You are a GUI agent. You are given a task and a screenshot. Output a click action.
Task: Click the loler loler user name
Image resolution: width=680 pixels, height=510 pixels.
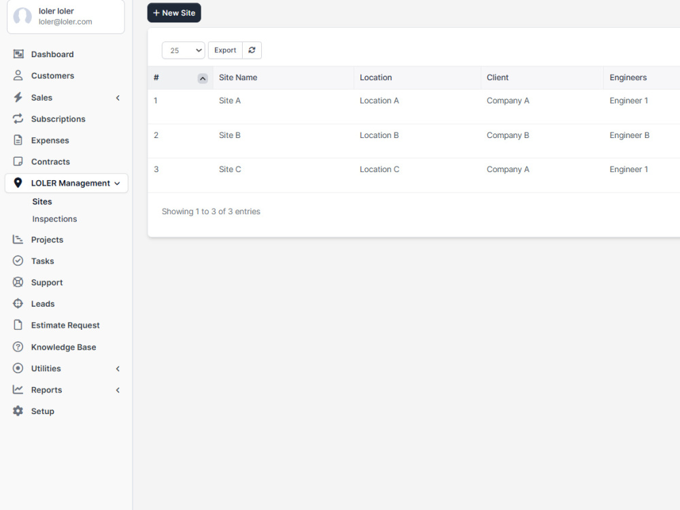56,11
